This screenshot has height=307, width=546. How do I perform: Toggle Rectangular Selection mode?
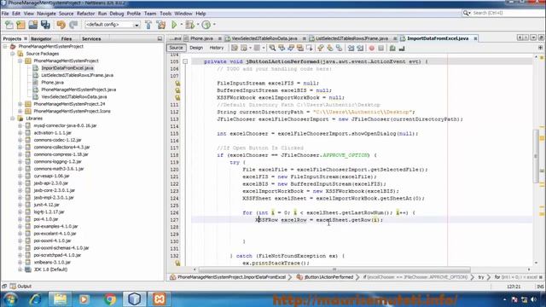coord(309,48)
